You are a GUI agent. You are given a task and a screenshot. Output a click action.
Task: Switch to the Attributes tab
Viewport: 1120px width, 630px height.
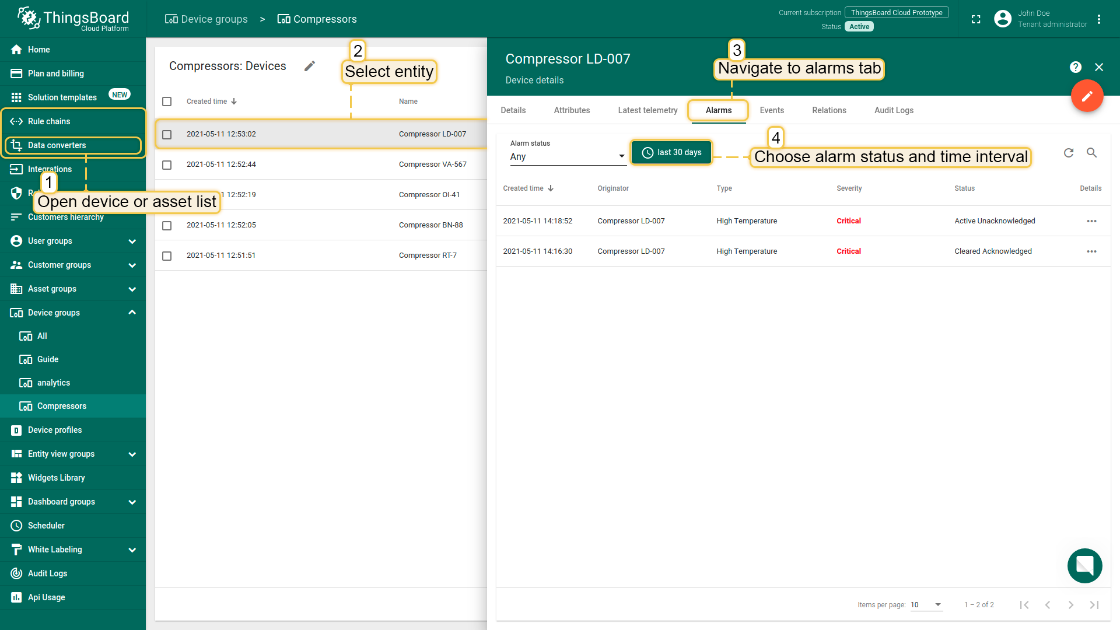tap(572, 110)
